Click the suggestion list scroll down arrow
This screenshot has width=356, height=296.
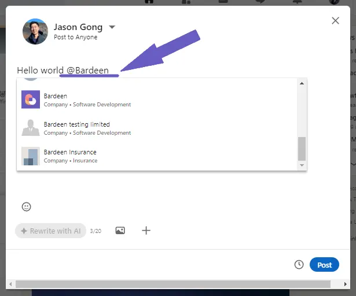pyautogui.click(x=302, y=165)
